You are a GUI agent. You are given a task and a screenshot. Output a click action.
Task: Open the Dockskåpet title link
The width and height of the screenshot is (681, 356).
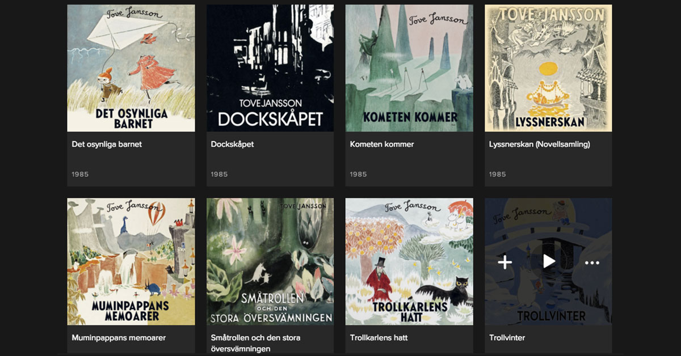[x=232, y=144]
